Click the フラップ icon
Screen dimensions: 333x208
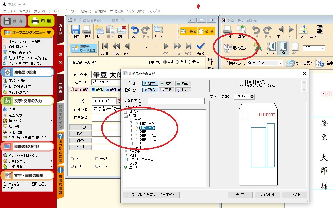303,31
